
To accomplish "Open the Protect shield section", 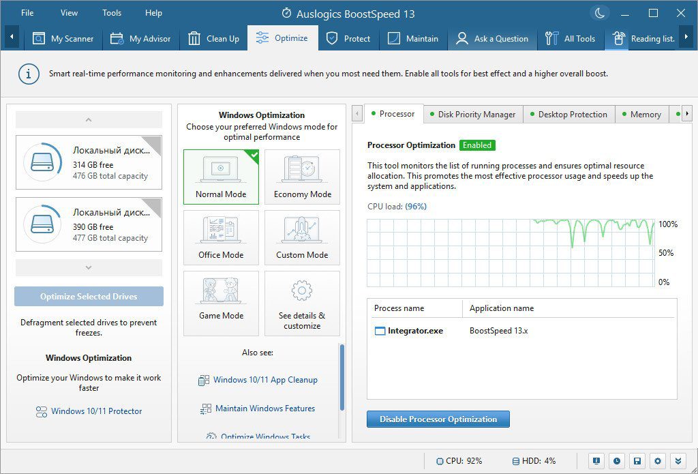I will [348, 39].
